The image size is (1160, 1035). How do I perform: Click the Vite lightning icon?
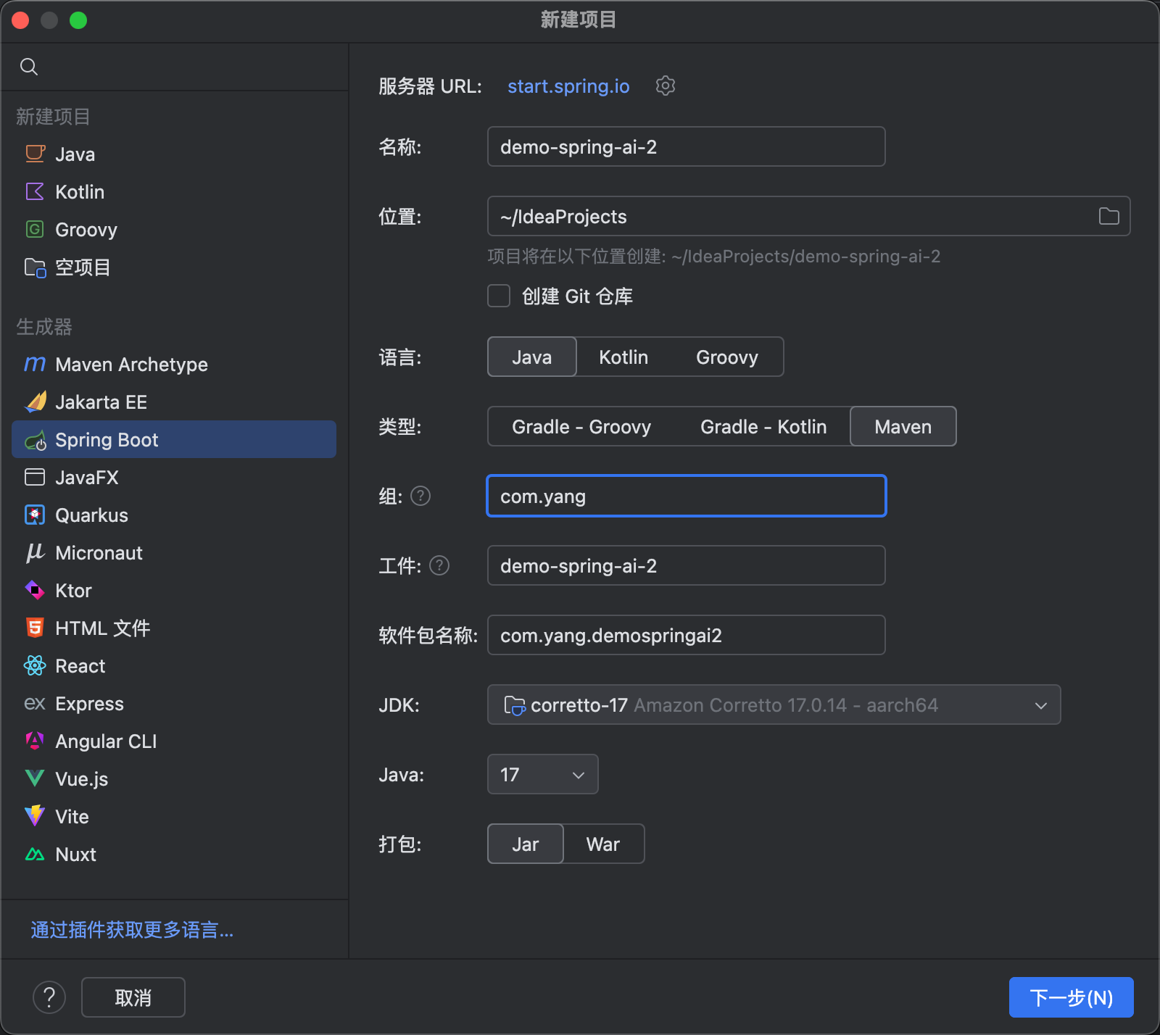pyautogui.click(x=35, y=816)
